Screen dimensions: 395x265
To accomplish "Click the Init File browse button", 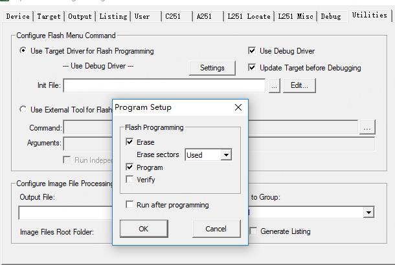I will pyautogui.click(x=275, y=85).
